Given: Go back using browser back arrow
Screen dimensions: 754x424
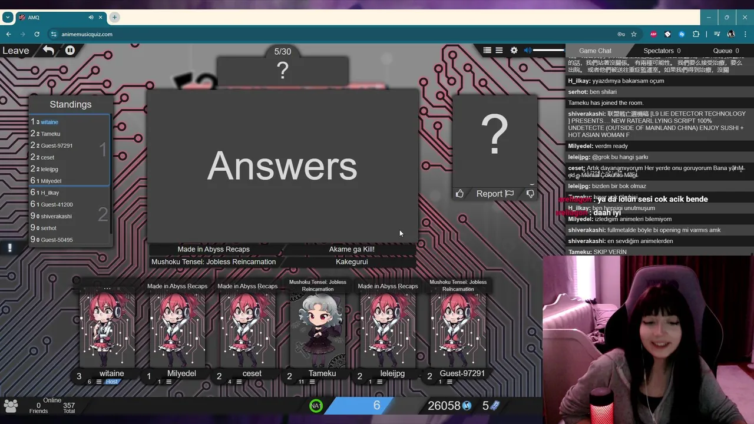Looking at the screenshot, I should [x=8, y=34].
